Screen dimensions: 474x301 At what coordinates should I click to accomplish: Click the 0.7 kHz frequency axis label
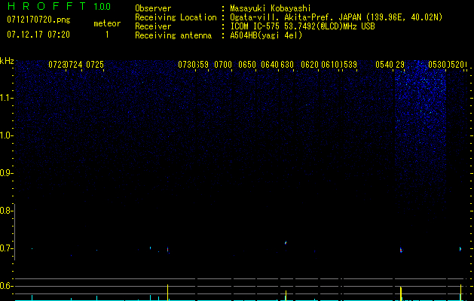pyautogui.click(x=6, y=248)
